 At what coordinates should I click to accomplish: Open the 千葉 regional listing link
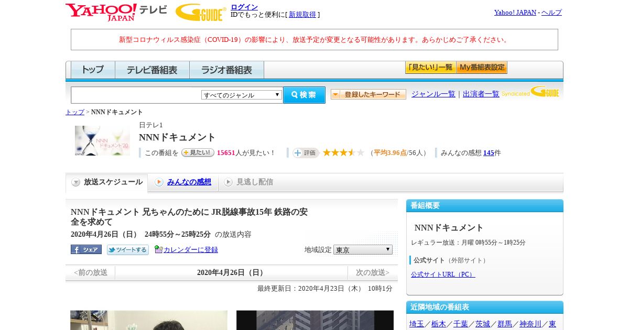pos(461,324)
